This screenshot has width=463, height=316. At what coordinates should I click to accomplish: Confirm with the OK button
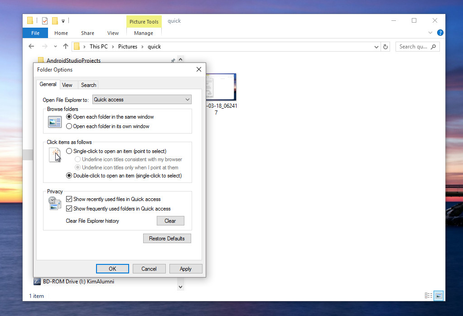click(112, 269)
